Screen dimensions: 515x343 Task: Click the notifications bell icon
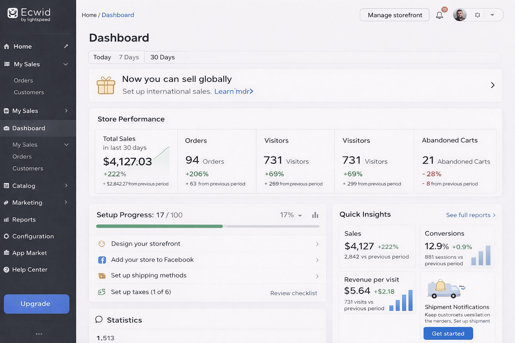click(439, 15)
